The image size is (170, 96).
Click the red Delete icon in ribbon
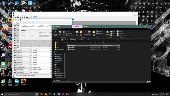tap(85, 32)
